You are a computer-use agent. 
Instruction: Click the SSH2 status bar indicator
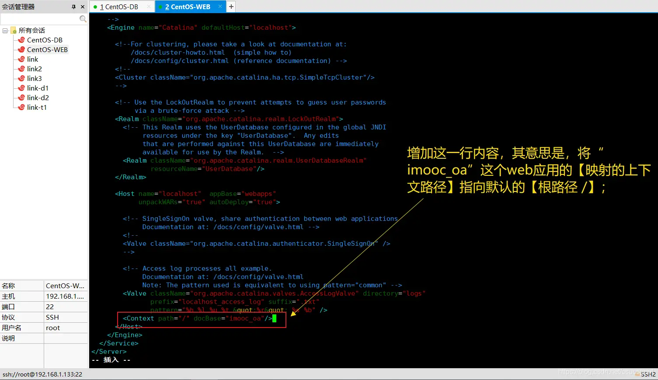pyautogui.click(x=648, y=374)
